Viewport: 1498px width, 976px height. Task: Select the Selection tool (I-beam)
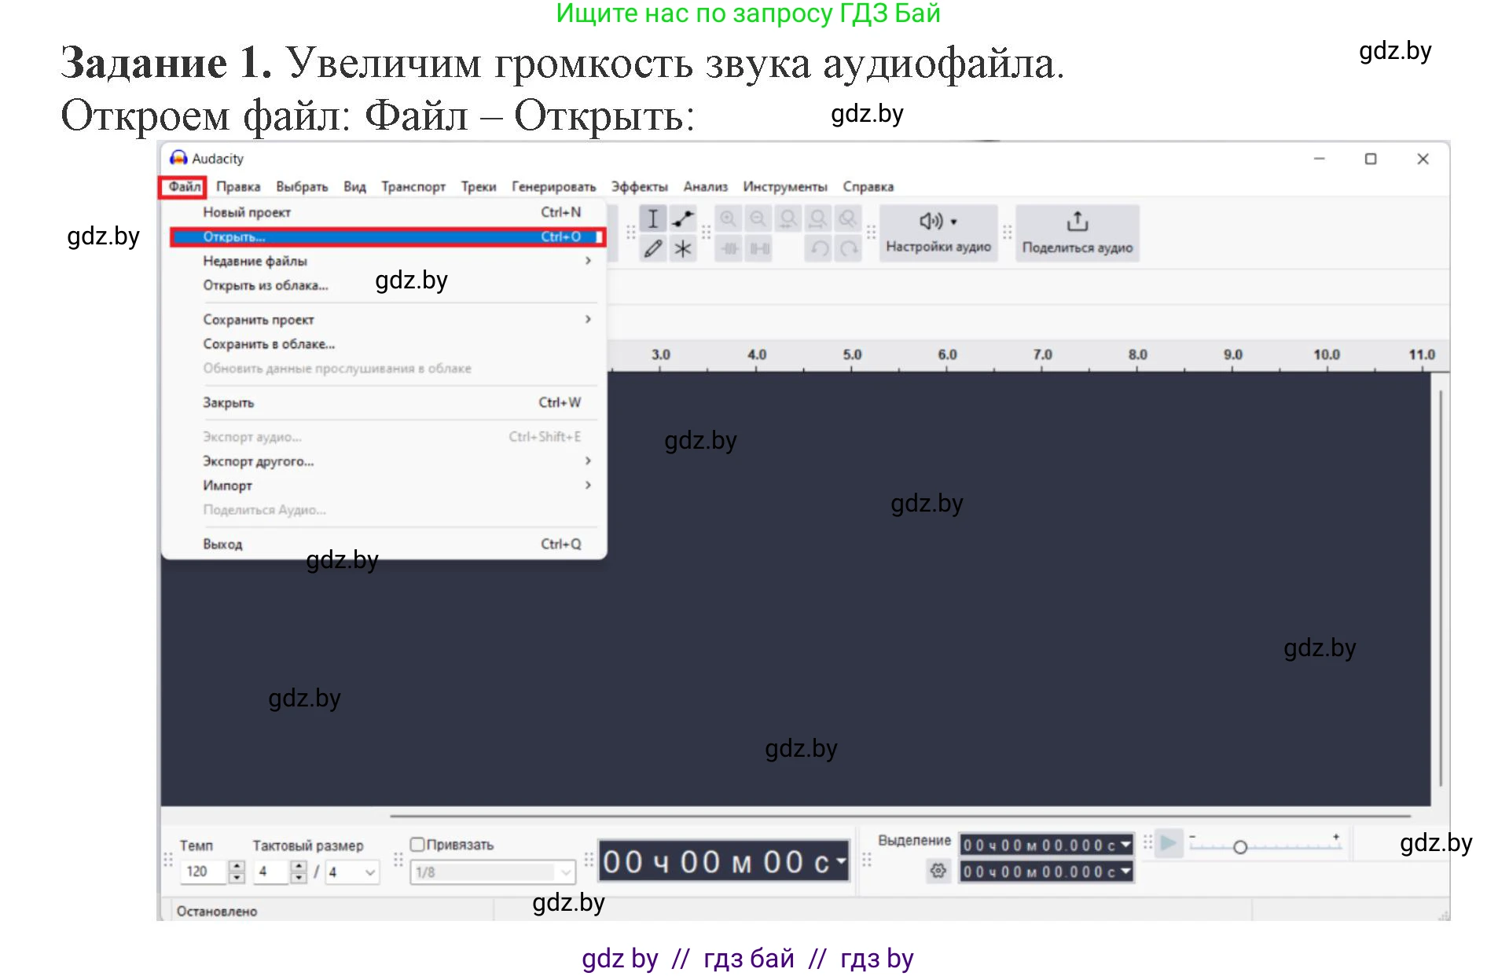652,218
